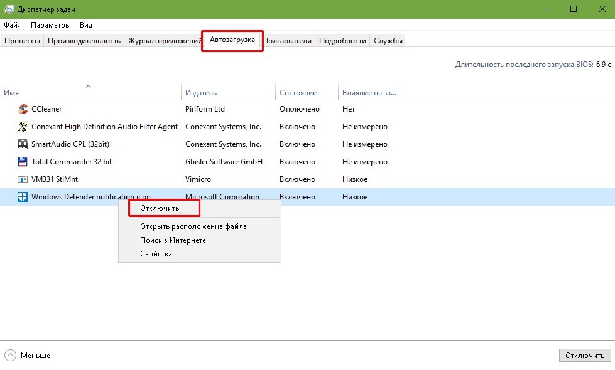
Task: Choose Поиск в Интернете from context menu
Action: click(199, 240)
